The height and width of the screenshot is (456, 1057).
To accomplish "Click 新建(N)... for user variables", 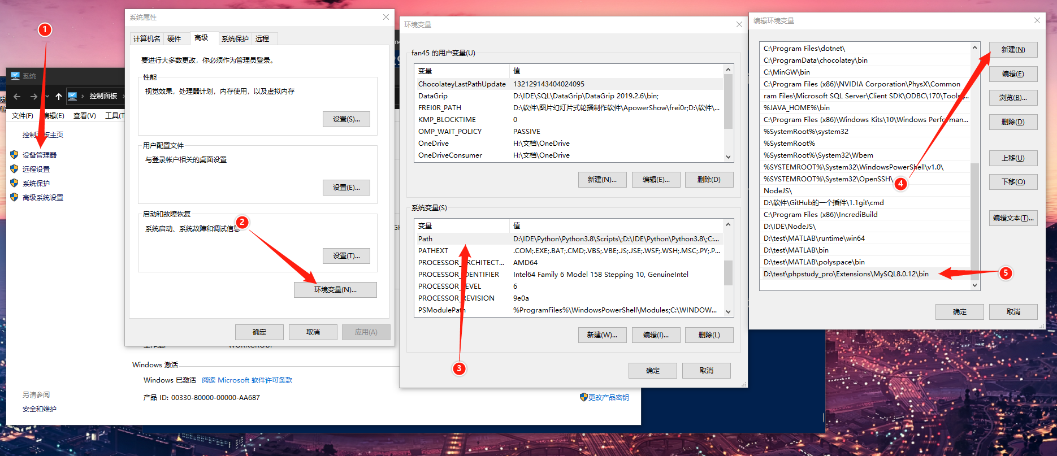I will [x=602, y=179].
